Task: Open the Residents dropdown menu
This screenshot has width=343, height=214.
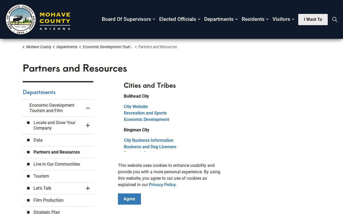Action: coord(255,19)
